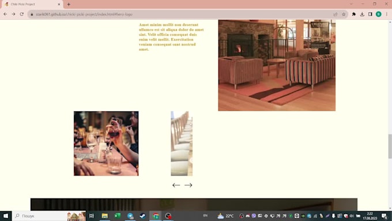Viewport: 392px width, 221px height.
Task: Open a new browser tab
Action: 69,4
